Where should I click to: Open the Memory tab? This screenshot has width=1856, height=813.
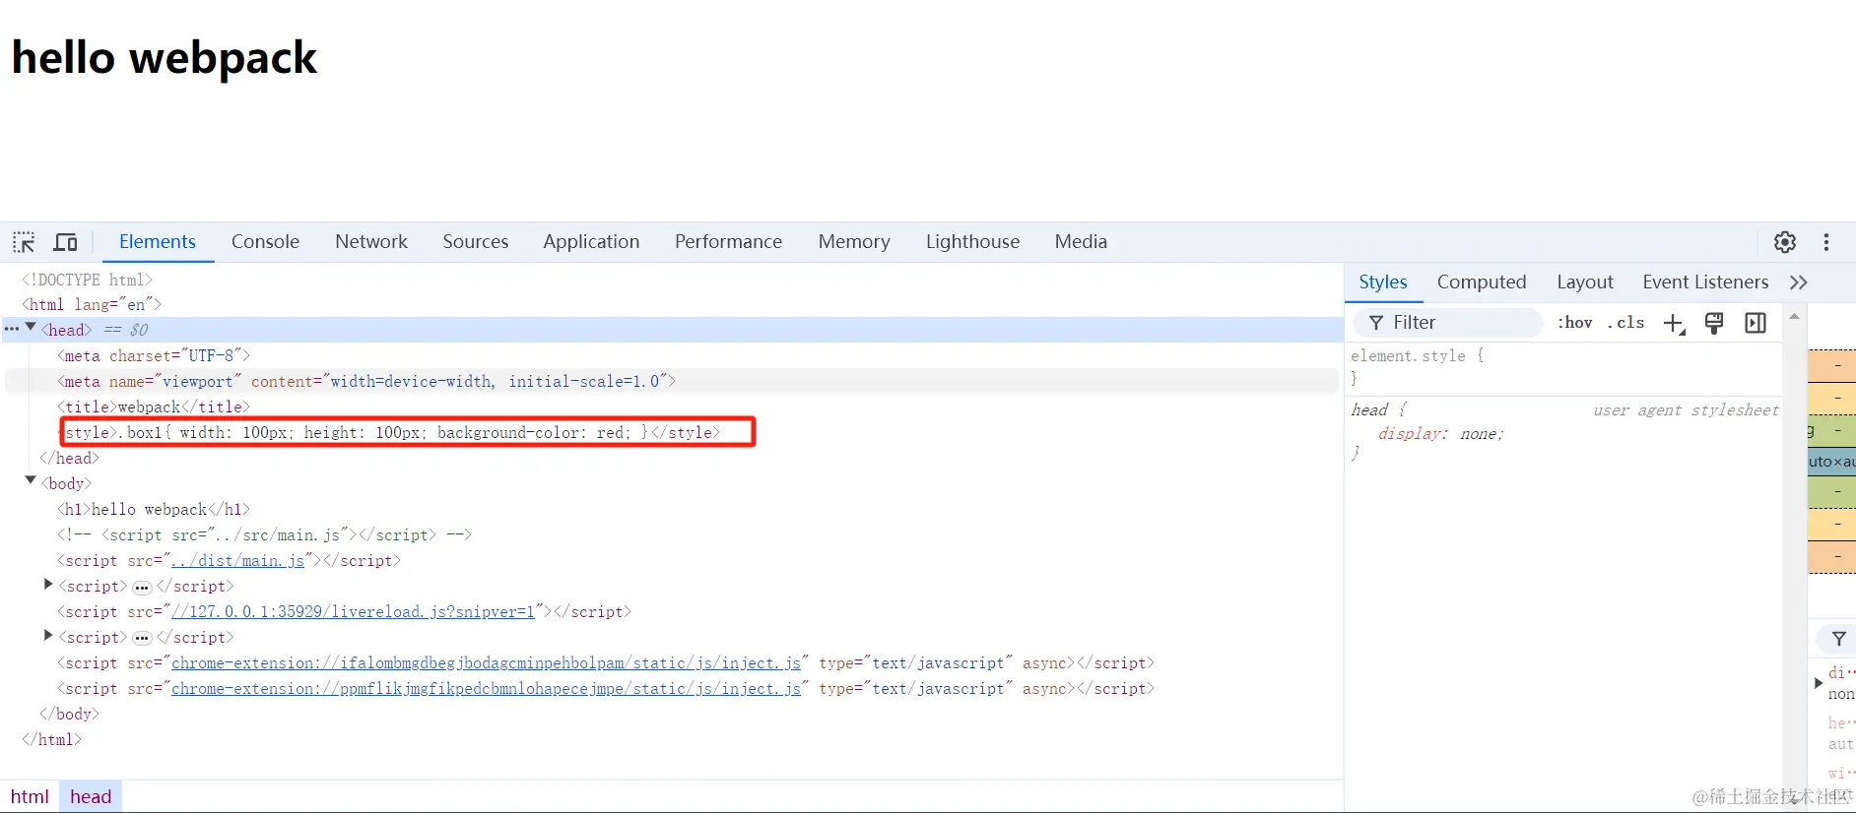click(x=854, y=242)
